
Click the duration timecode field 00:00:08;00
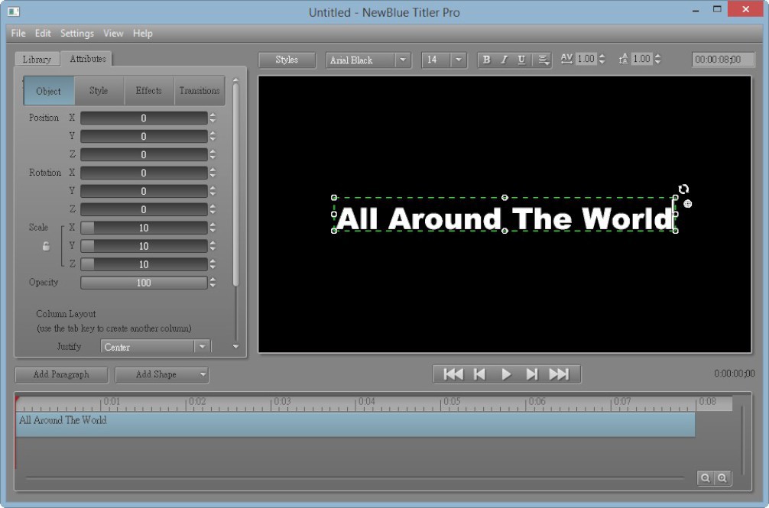[723, 60]
